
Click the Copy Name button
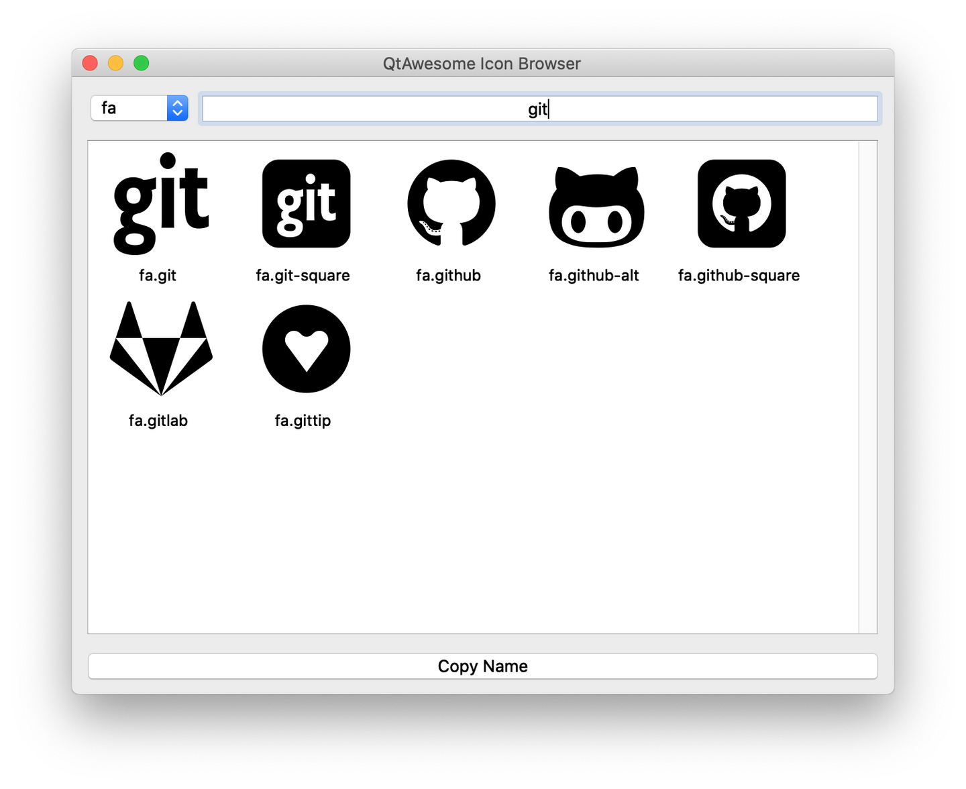coord(483,666)
